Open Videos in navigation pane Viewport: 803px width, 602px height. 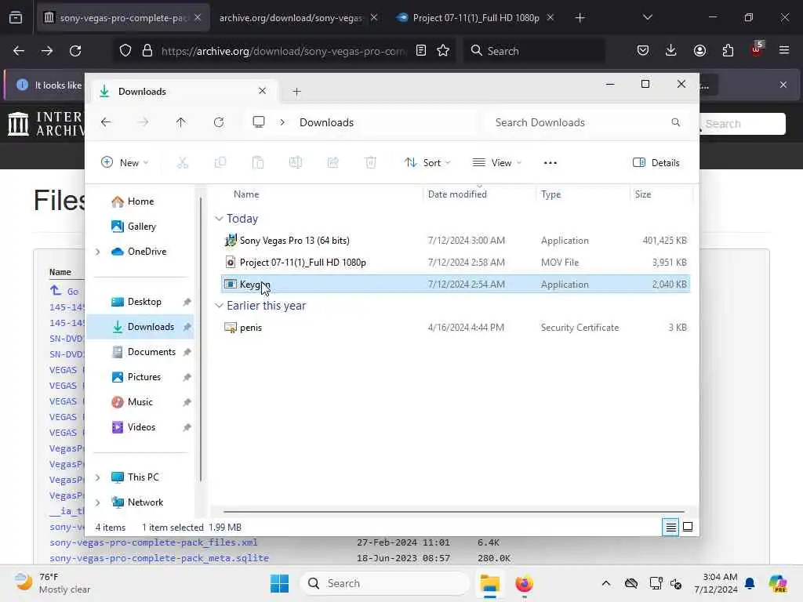click(x=141, y=427)
